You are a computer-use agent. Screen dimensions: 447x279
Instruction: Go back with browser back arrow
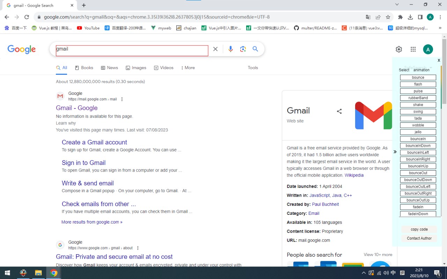[x=7, y=17]
